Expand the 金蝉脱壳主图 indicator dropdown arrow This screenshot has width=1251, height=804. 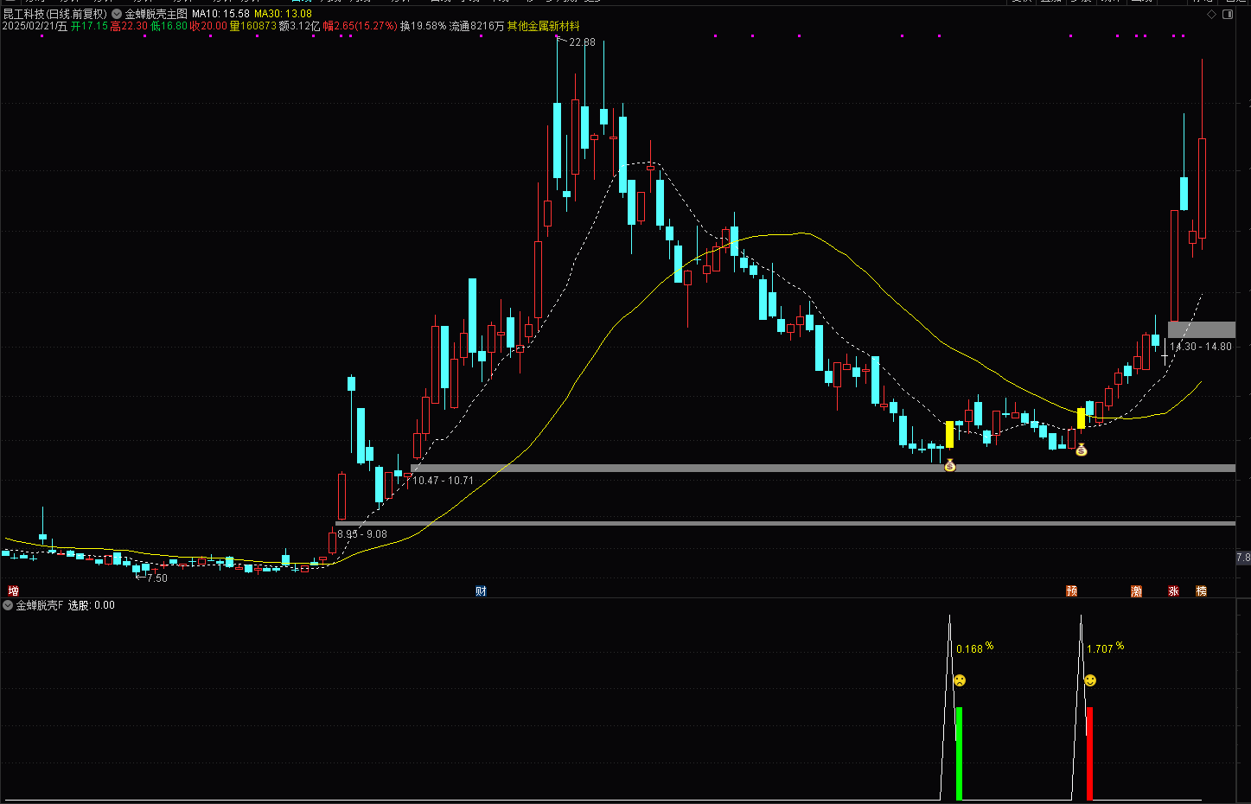[117, 14]
